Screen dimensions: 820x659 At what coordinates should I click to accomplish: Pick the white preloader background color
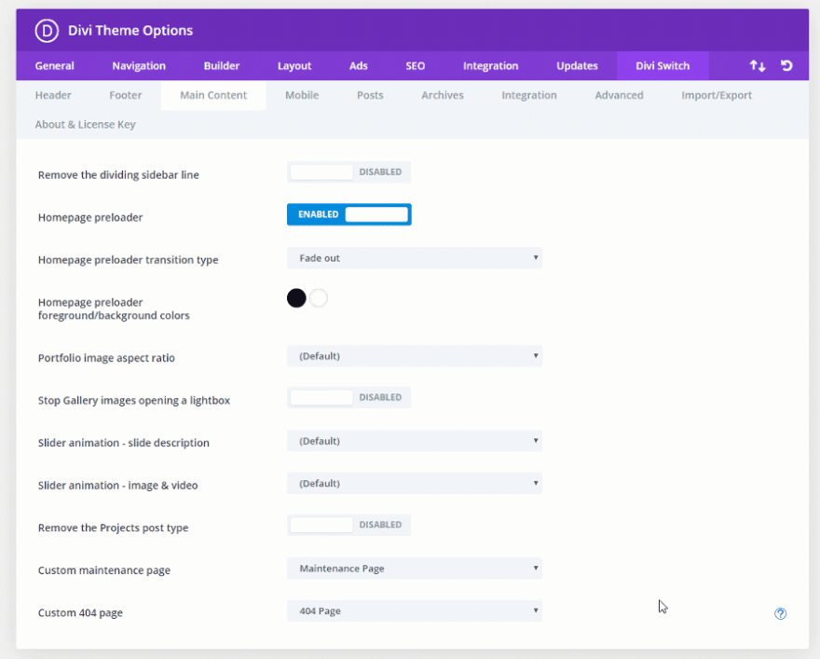[x=319, y=298]
